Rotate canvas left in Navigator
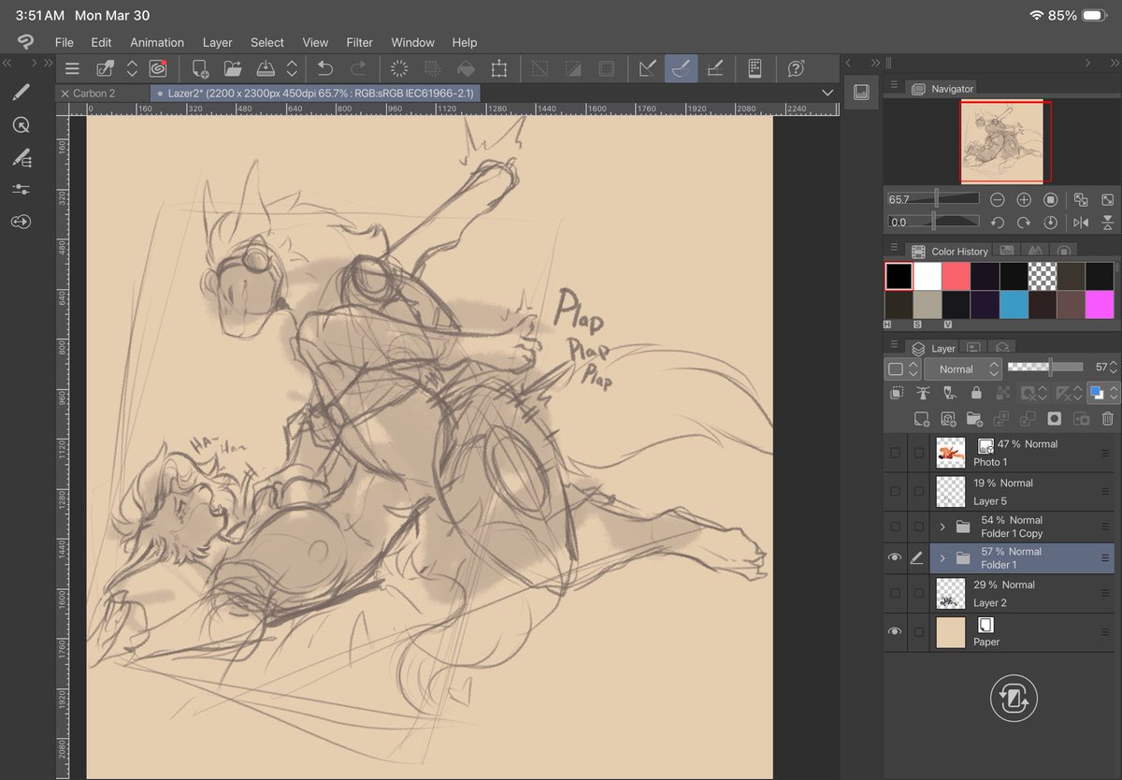This screenshot has height=780, width=1122. (x=997, y=223)
